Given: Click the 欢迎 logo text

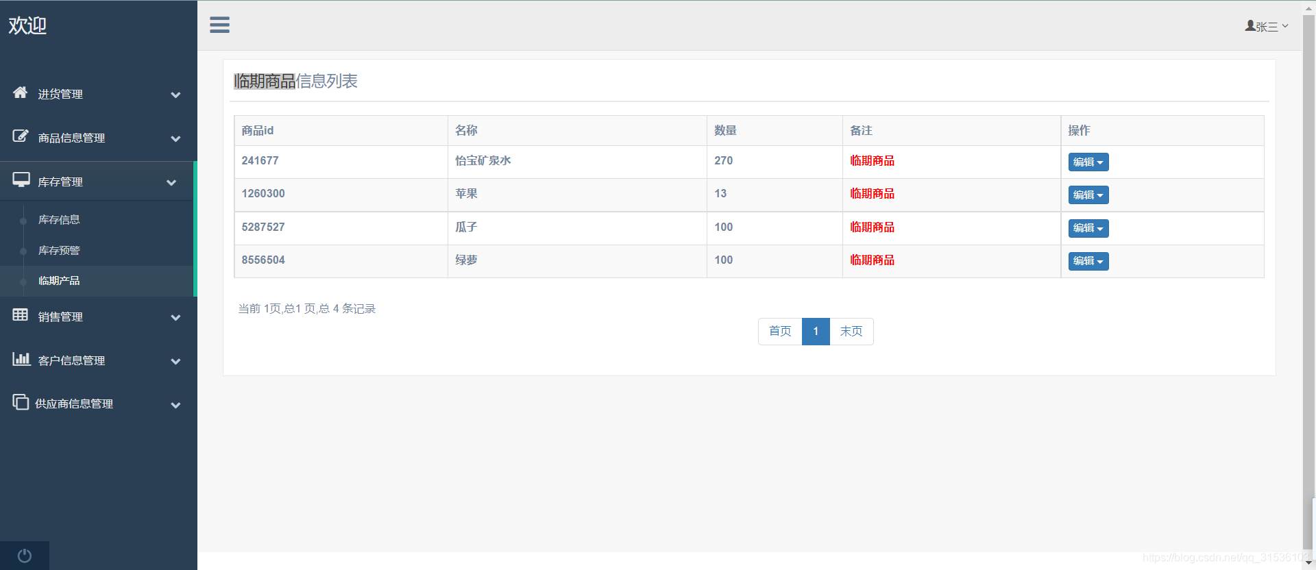Looking at the screenshot, I should (27, 25).
